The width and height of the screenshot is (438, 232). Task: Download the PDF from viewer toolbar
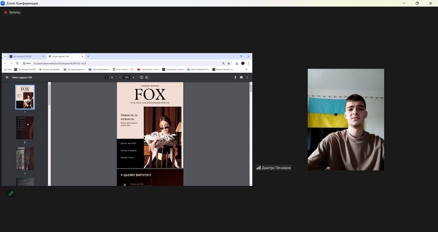point(235,77)
